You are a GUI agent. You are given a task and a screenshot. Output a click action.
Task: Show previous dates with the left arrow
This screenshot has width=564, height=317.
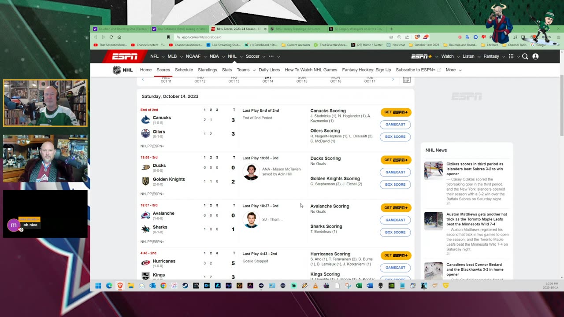(x=143, y=79)
